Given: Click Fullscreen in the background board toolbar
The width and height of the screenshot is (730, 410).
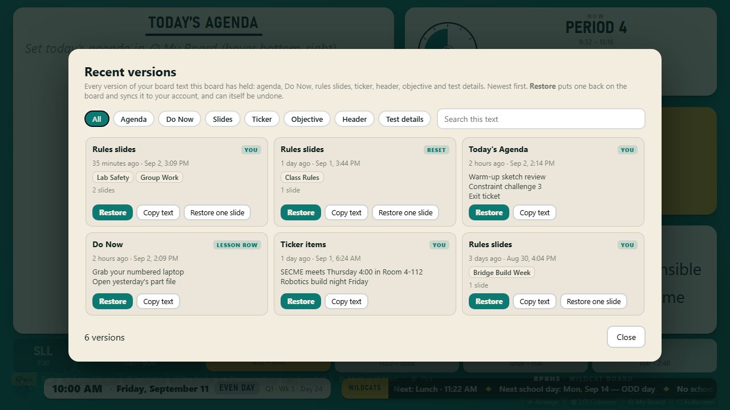Looking at the screenshot, I should click(695, 402).
